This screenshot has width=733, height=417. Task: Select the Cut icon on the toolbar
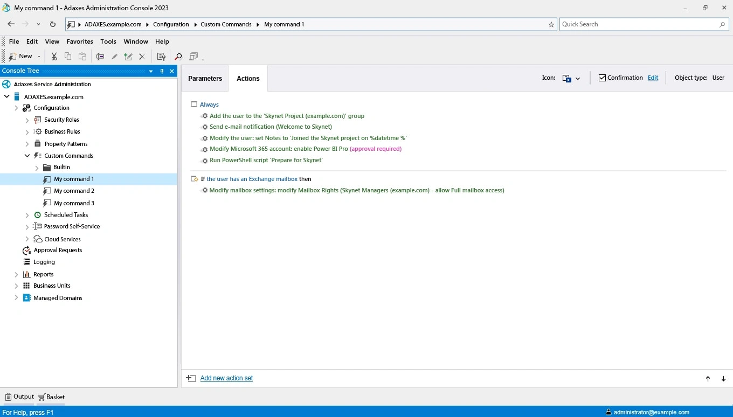(x=54, y=56)
